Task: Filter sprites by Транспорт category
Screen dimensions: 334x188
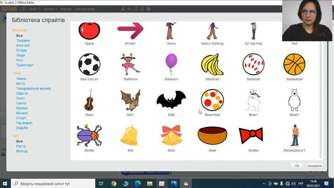Action: pos(25,65)
